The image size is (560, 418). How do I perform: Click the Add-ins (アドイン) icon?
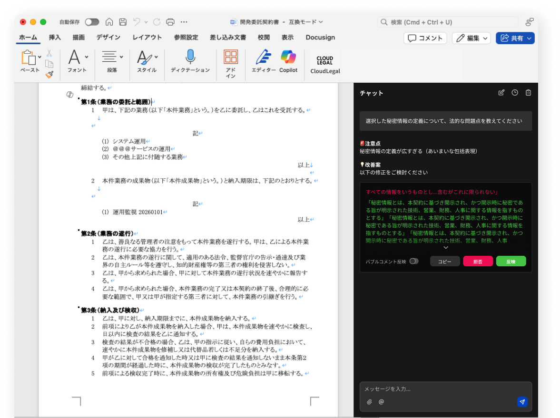230,63
